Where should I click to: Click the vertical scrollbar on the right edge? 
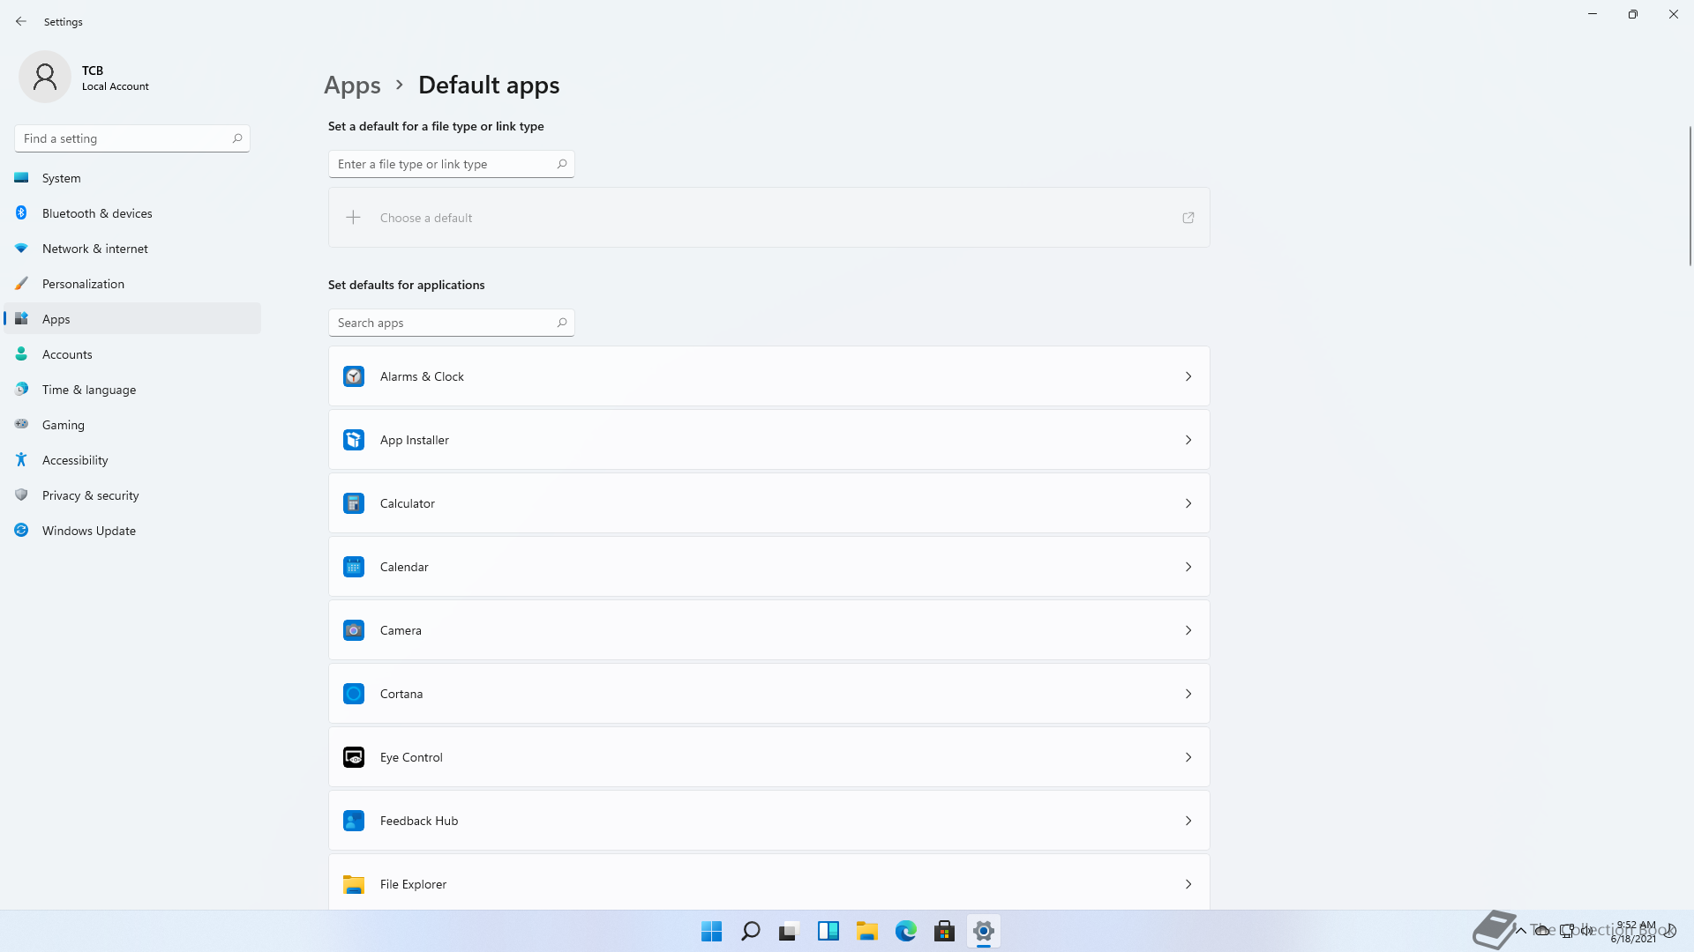coord(1690,196)
